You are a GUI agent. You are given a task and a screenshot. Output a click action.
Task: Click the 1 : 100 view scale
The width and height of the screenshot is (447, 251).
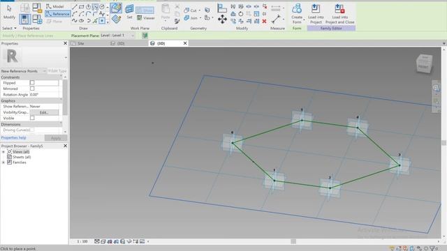pyautogui.click(x=82, y=241)
